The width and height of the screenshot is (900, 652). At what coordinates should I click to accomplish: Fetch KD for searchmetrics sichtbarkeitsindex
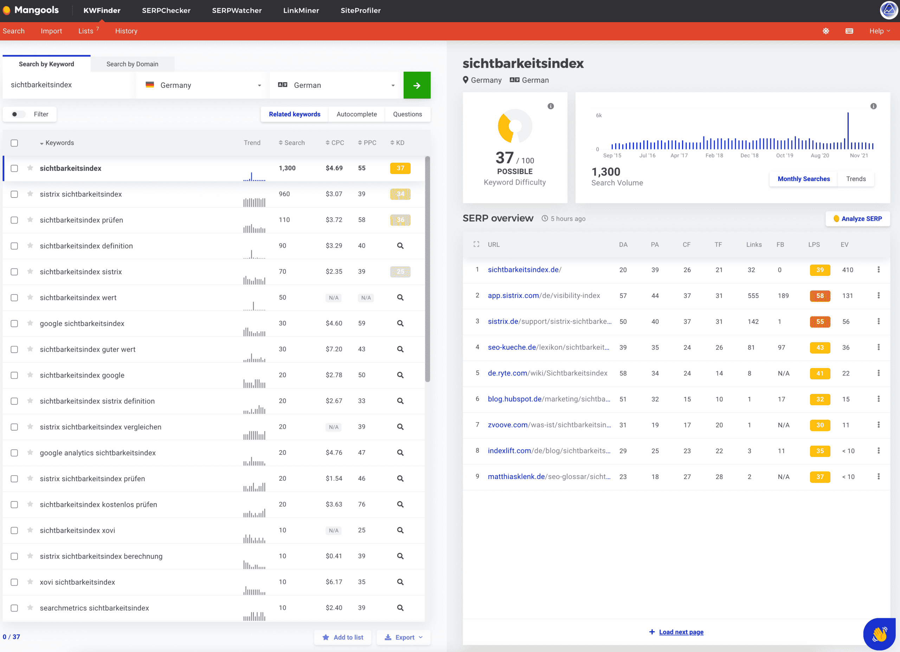[x=400, y=608]
